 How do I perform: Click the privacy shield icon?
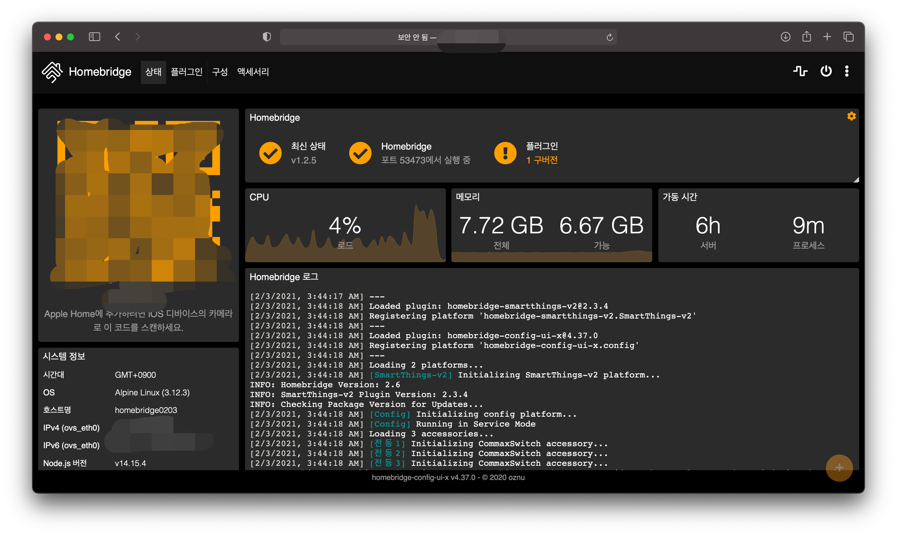267,37
